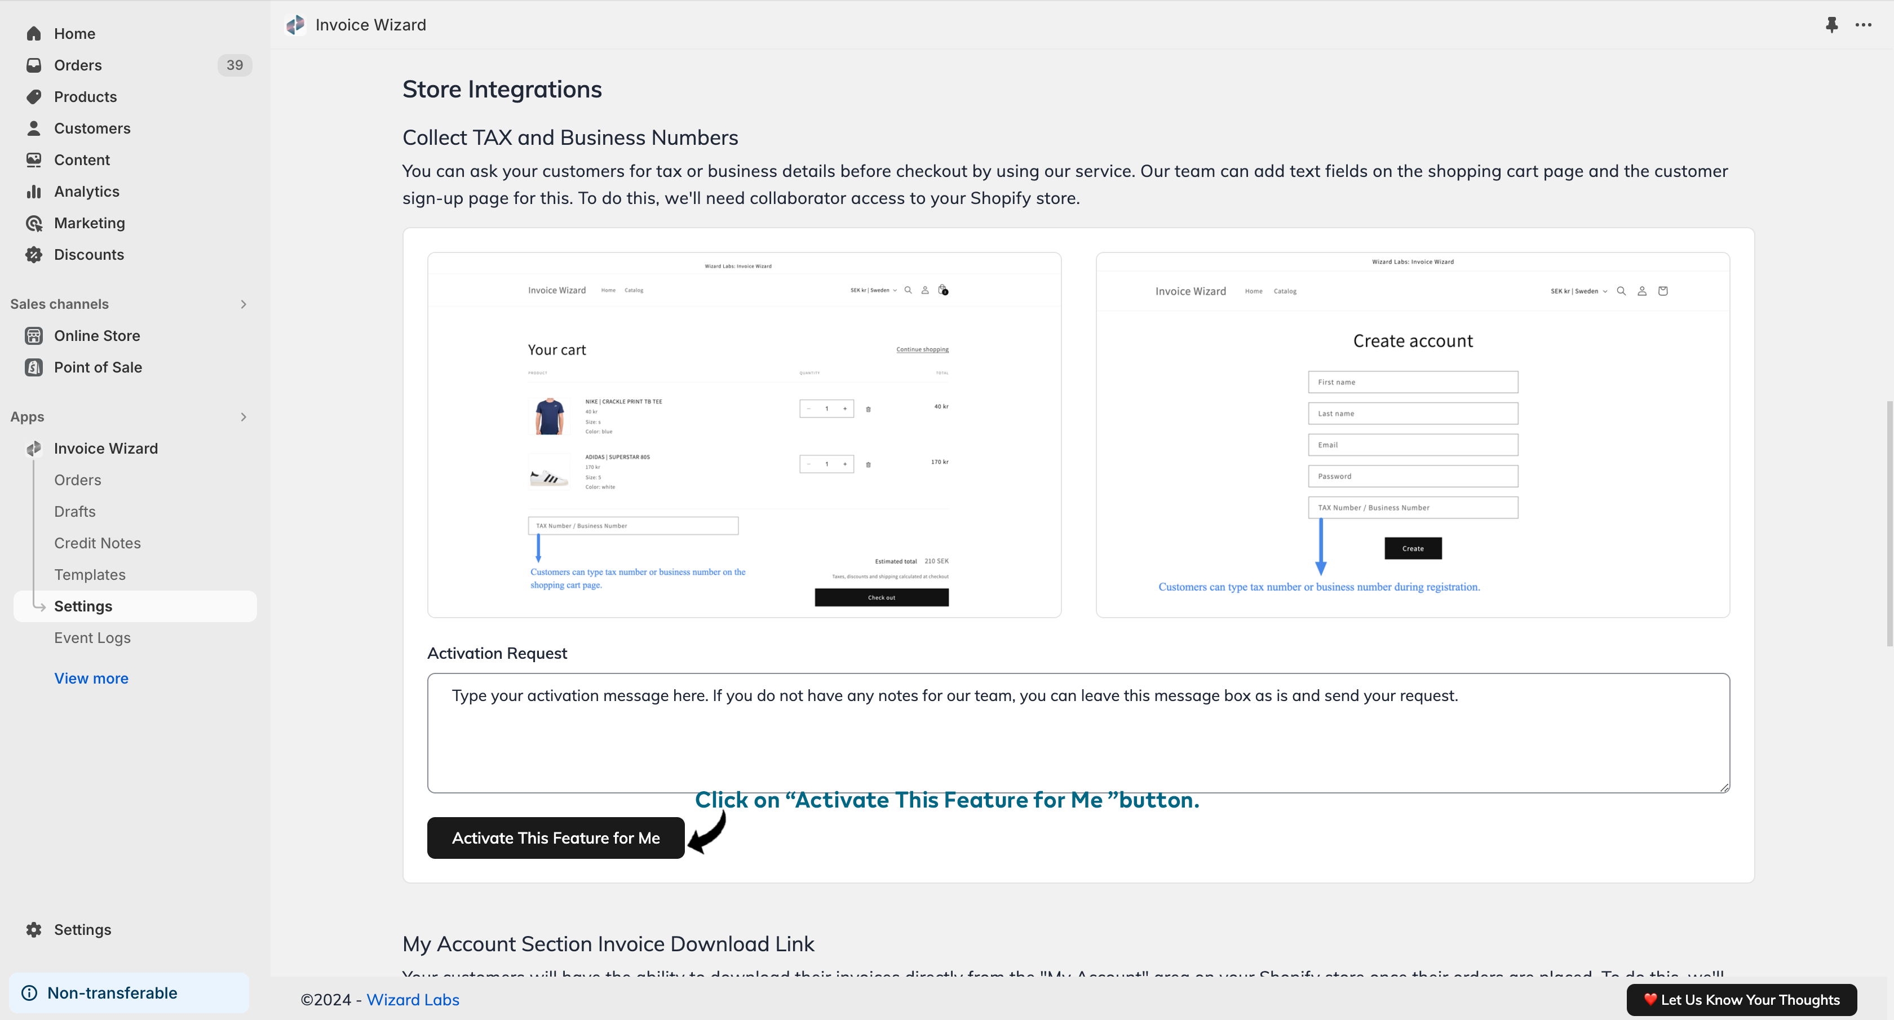Click the Point of Sale bag icon
Image resolution: width=1894 pixels, height=1020 pixels.
coord(34,367)
